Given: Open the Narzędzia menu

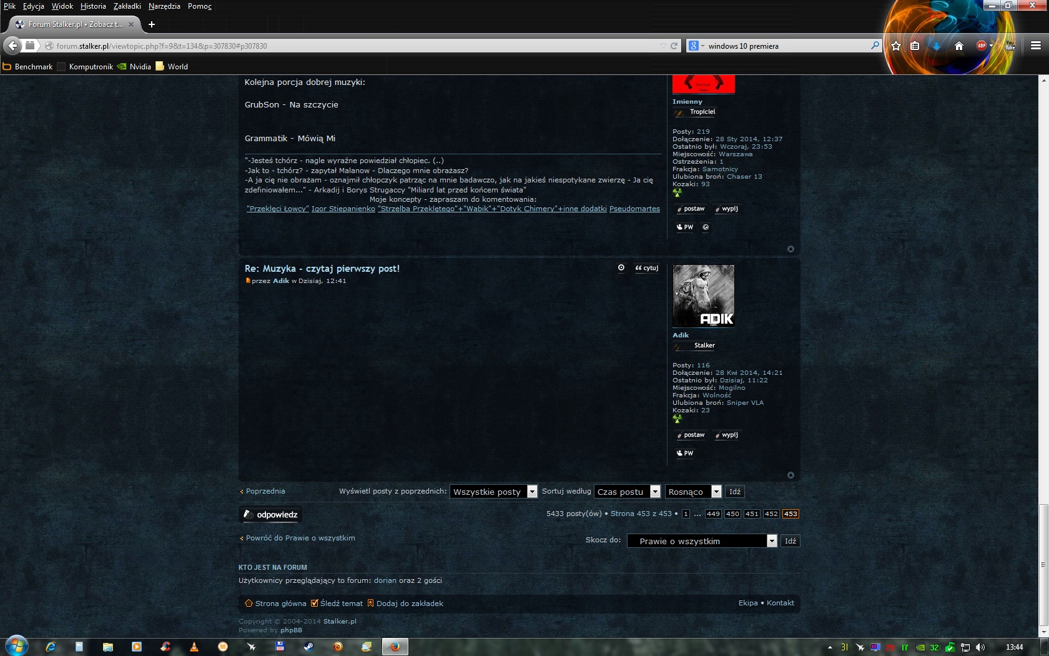Looking at the screenshot, I should point(164,6).
